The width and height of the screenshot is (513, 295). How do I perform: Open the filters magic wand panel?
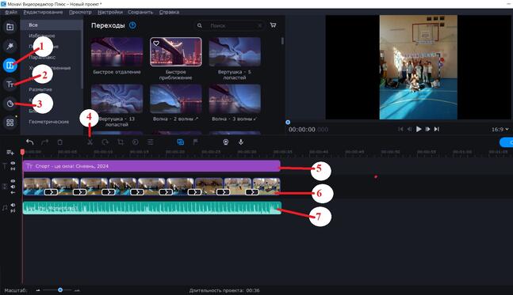(10, 46)
